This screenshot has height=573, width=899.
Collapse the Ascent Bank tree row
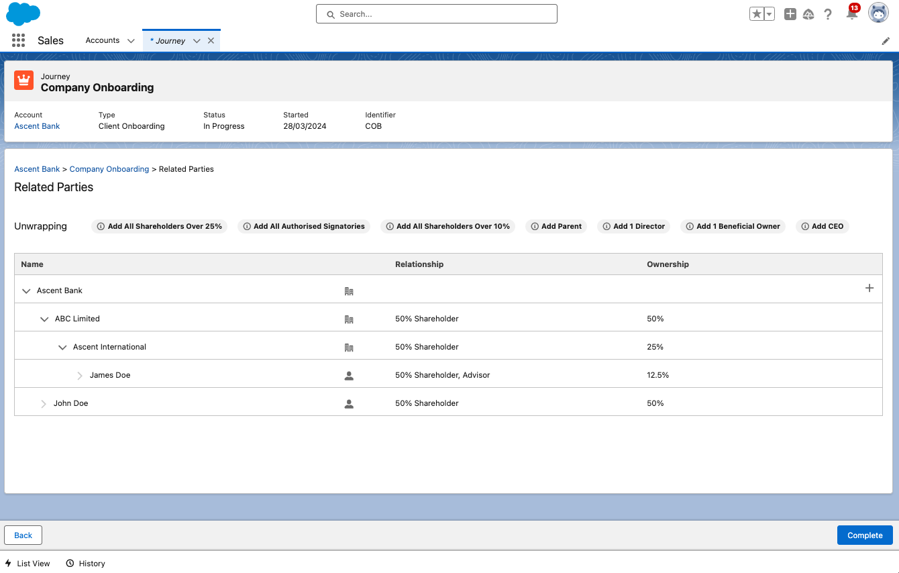click(x=27, y=291)
